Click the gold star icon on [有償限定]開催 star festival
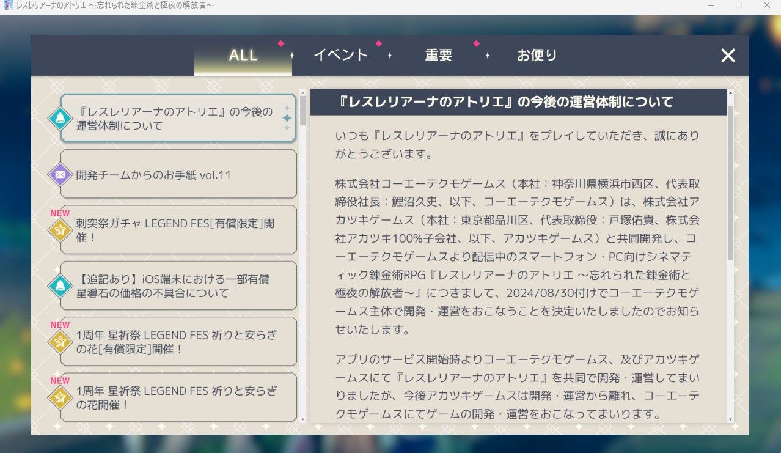Image resolution: width=781 pixels, height=453 pixels. click(61, 342)
